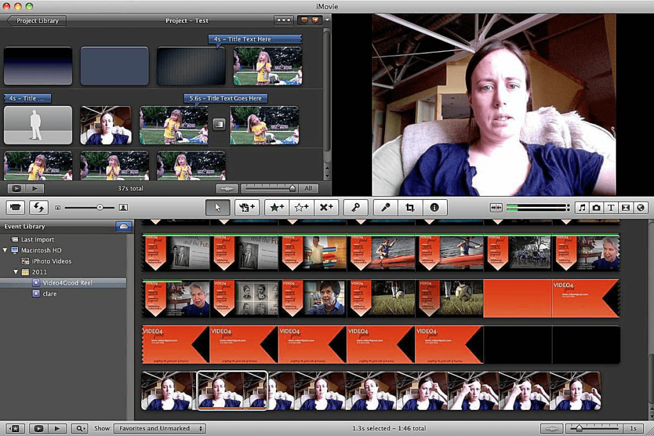Viewport: 654px width, 436px height.
Task: Click the add selection to project button
Action: 247,207
